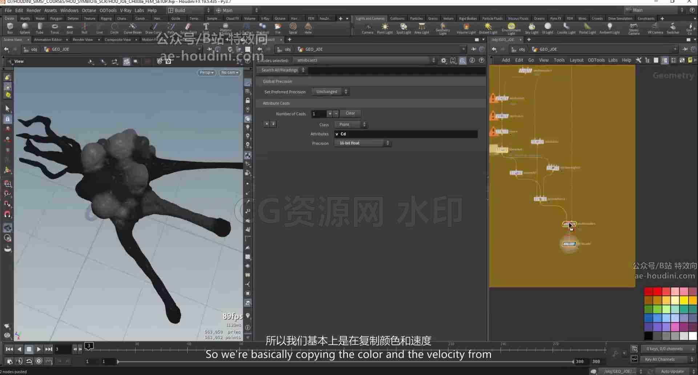Screen dimensions: 698x375
Task: Click the Clear casts button
Action: pyautogui.click(x=350, y=113)
